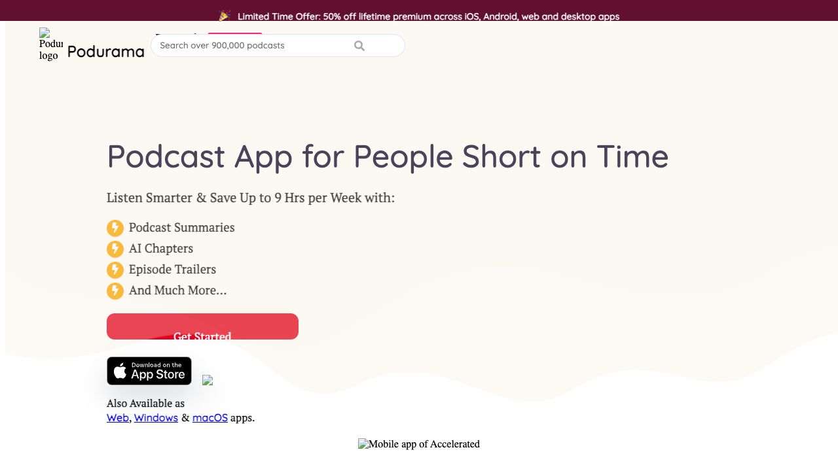Open the Web app link

(118, 418)
